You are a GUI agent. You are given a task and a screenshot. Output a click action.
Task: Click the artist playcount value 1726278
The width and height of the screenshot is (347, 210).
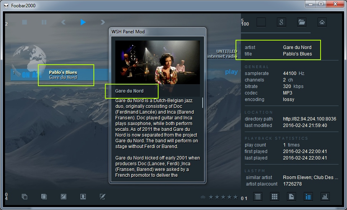(x=292, y=184)
